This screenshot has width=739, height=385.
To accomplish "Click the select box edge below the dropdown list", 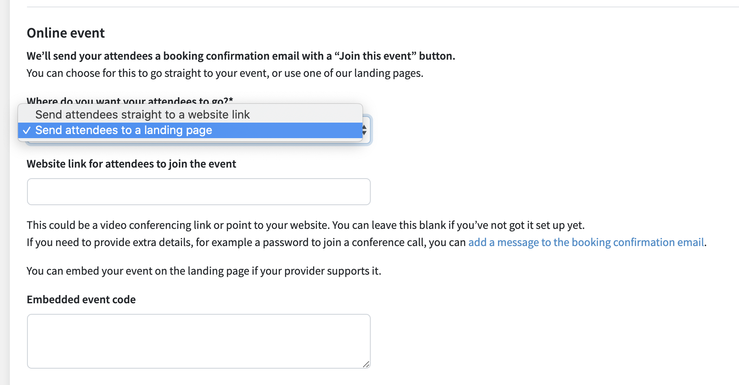I will [198, 143].
